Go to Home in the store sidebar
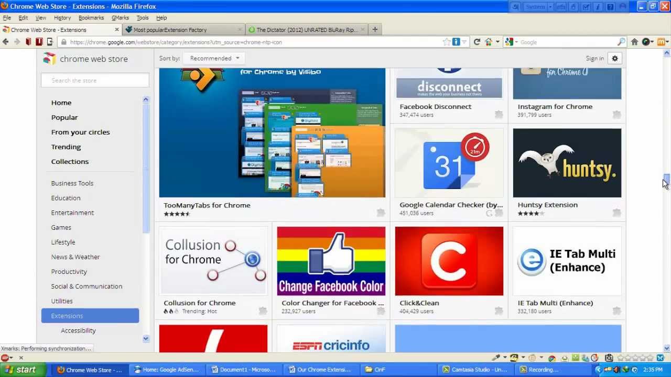This screenshot has height=377, width=671. pos(61,103)
